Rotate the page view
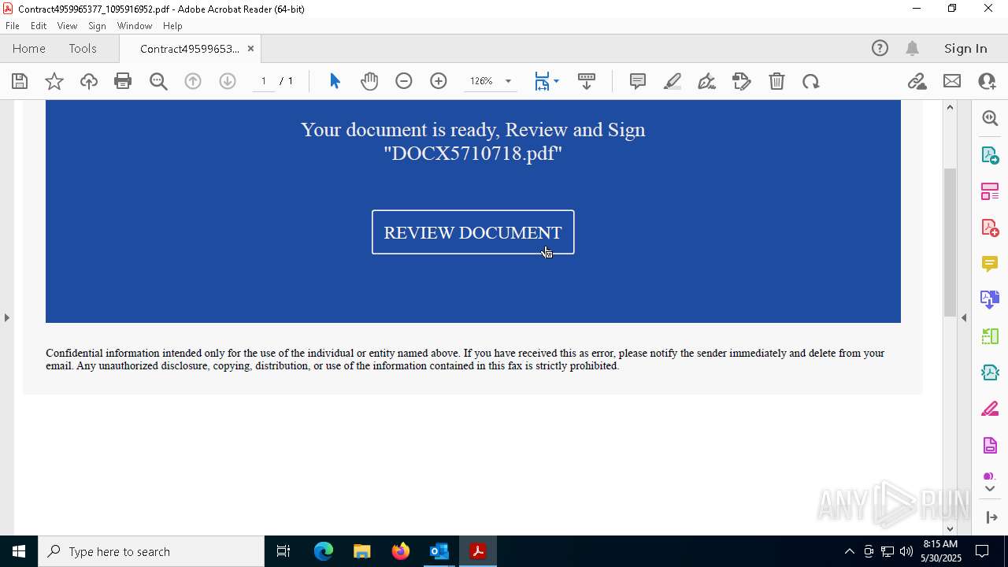1008x567 pixels. click(811, 81)
